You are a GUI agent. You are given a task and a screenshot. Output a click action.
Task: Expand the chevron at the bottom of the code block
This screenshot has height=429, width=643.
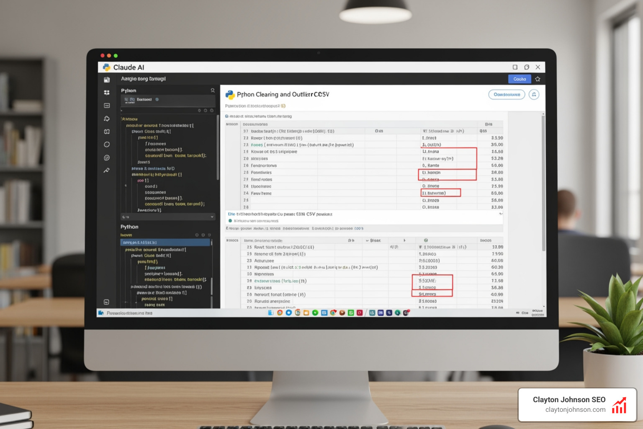click(x=212, y=216)
